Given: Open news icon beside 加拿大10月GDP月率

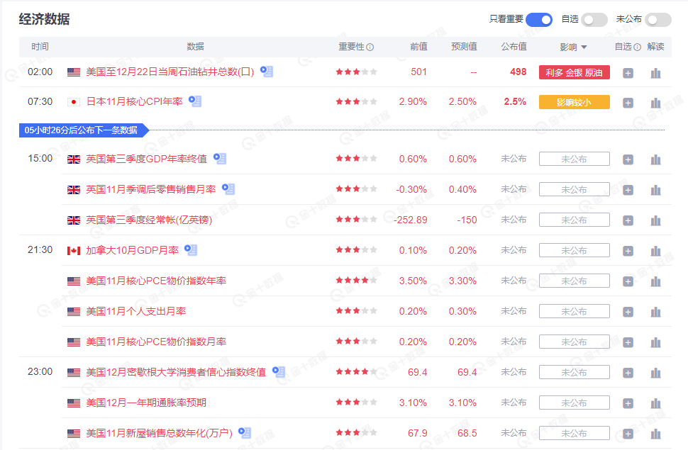Looking at the screenshot, I should click(x=191, y=250).
